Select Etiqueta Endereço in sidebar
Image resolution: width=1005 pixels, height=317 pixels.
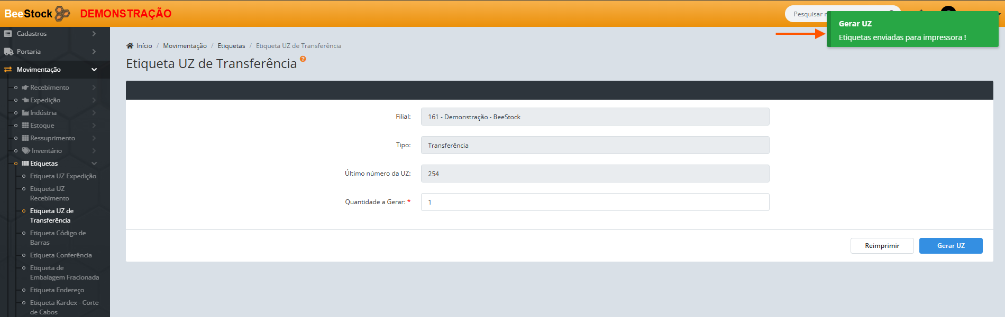(57, 290)
